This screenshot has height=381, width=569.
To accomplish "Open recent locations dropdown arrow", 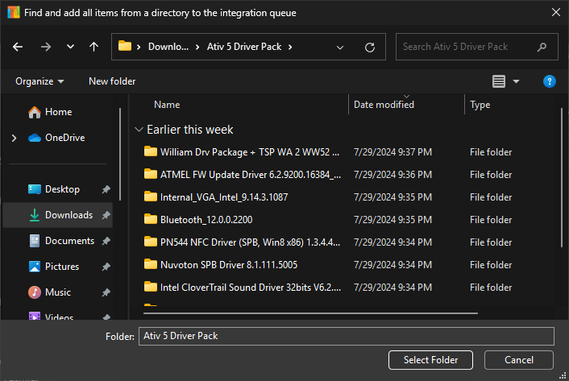I will 70,47.
